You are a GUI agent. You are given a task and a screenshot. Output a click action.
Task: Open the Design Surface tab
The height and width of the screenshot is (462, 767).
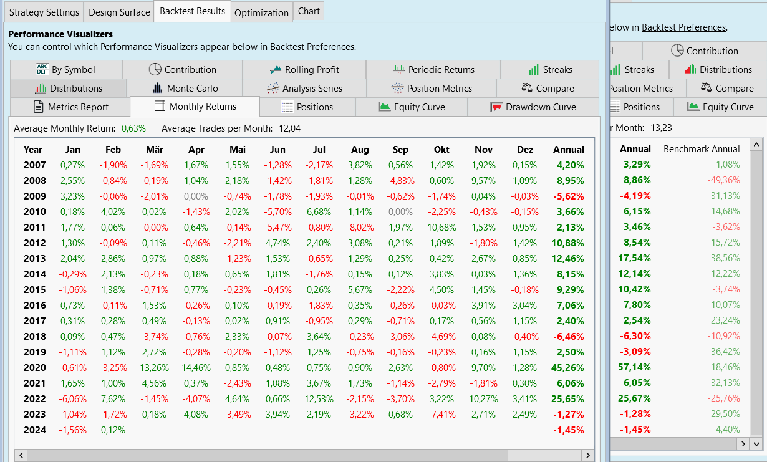click(119, 12)
